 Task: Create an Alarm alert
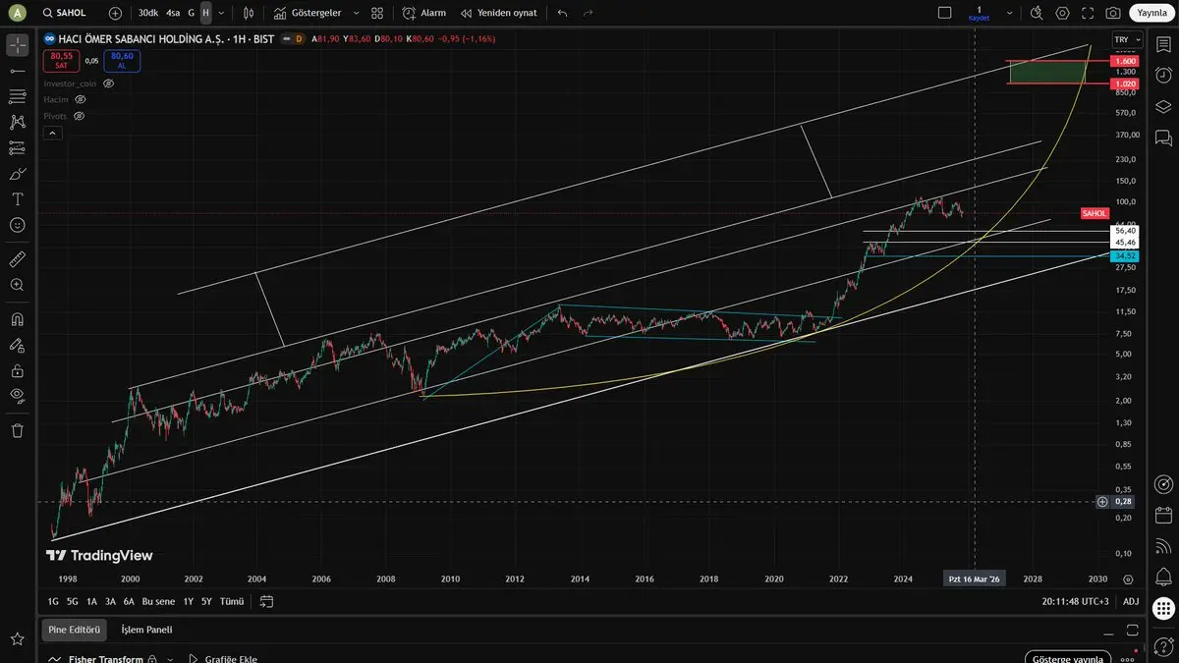pos(424,13)
